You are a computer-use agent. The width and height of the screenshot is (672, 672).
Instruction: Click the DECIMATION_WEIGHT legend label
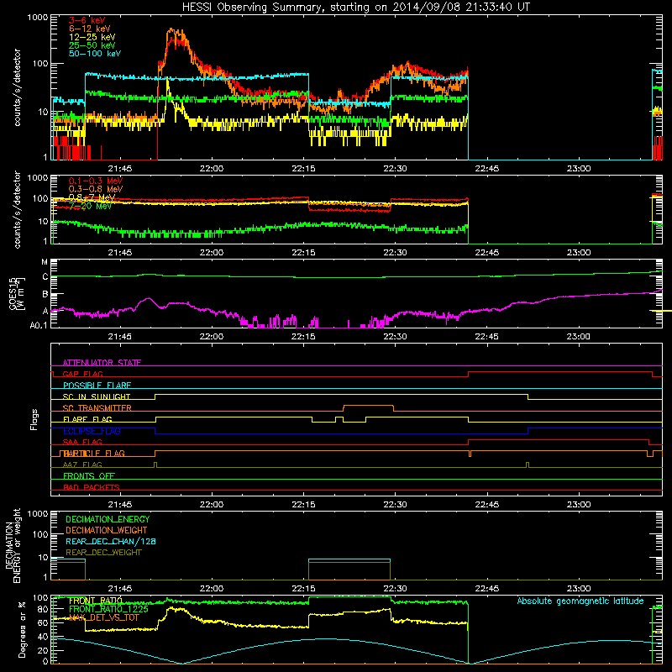tap(107, 530)
